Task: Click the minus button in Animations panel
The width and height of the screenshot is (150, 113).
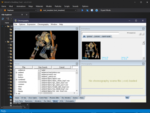Action: tap(143, 34)
